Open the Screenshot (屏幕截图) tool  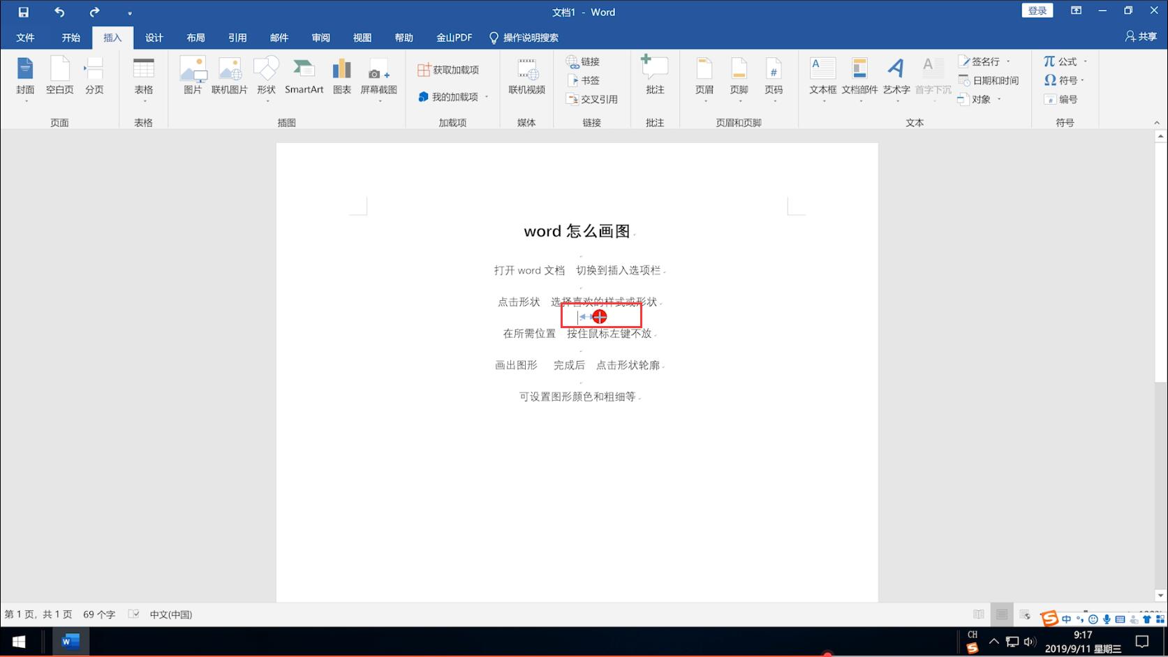[378, 79]
